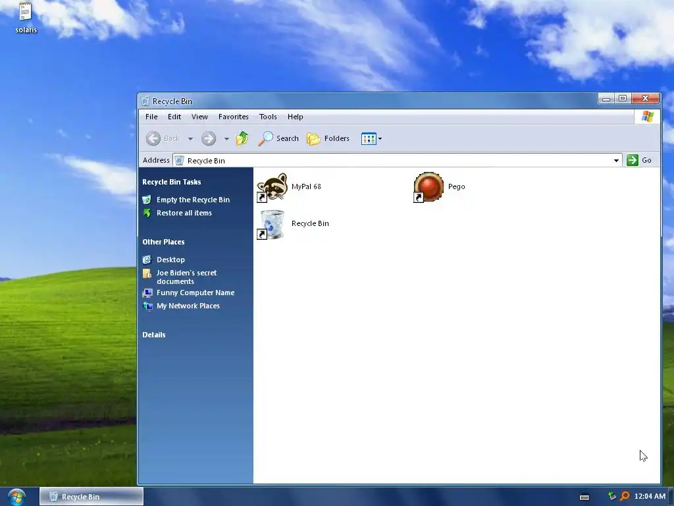The image size is (674, 506).
Task: Open the Help menu
Action: pos(296,117)
